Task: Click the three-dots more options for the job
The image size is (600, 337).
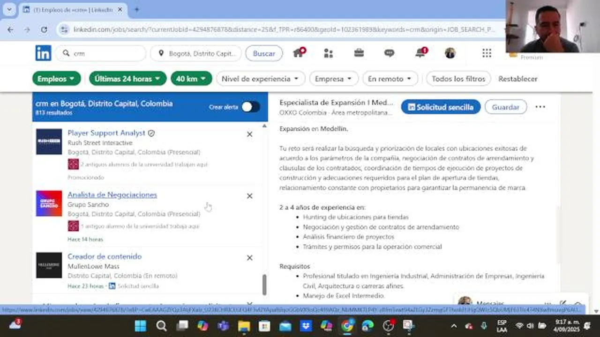Action: point(540,107)
